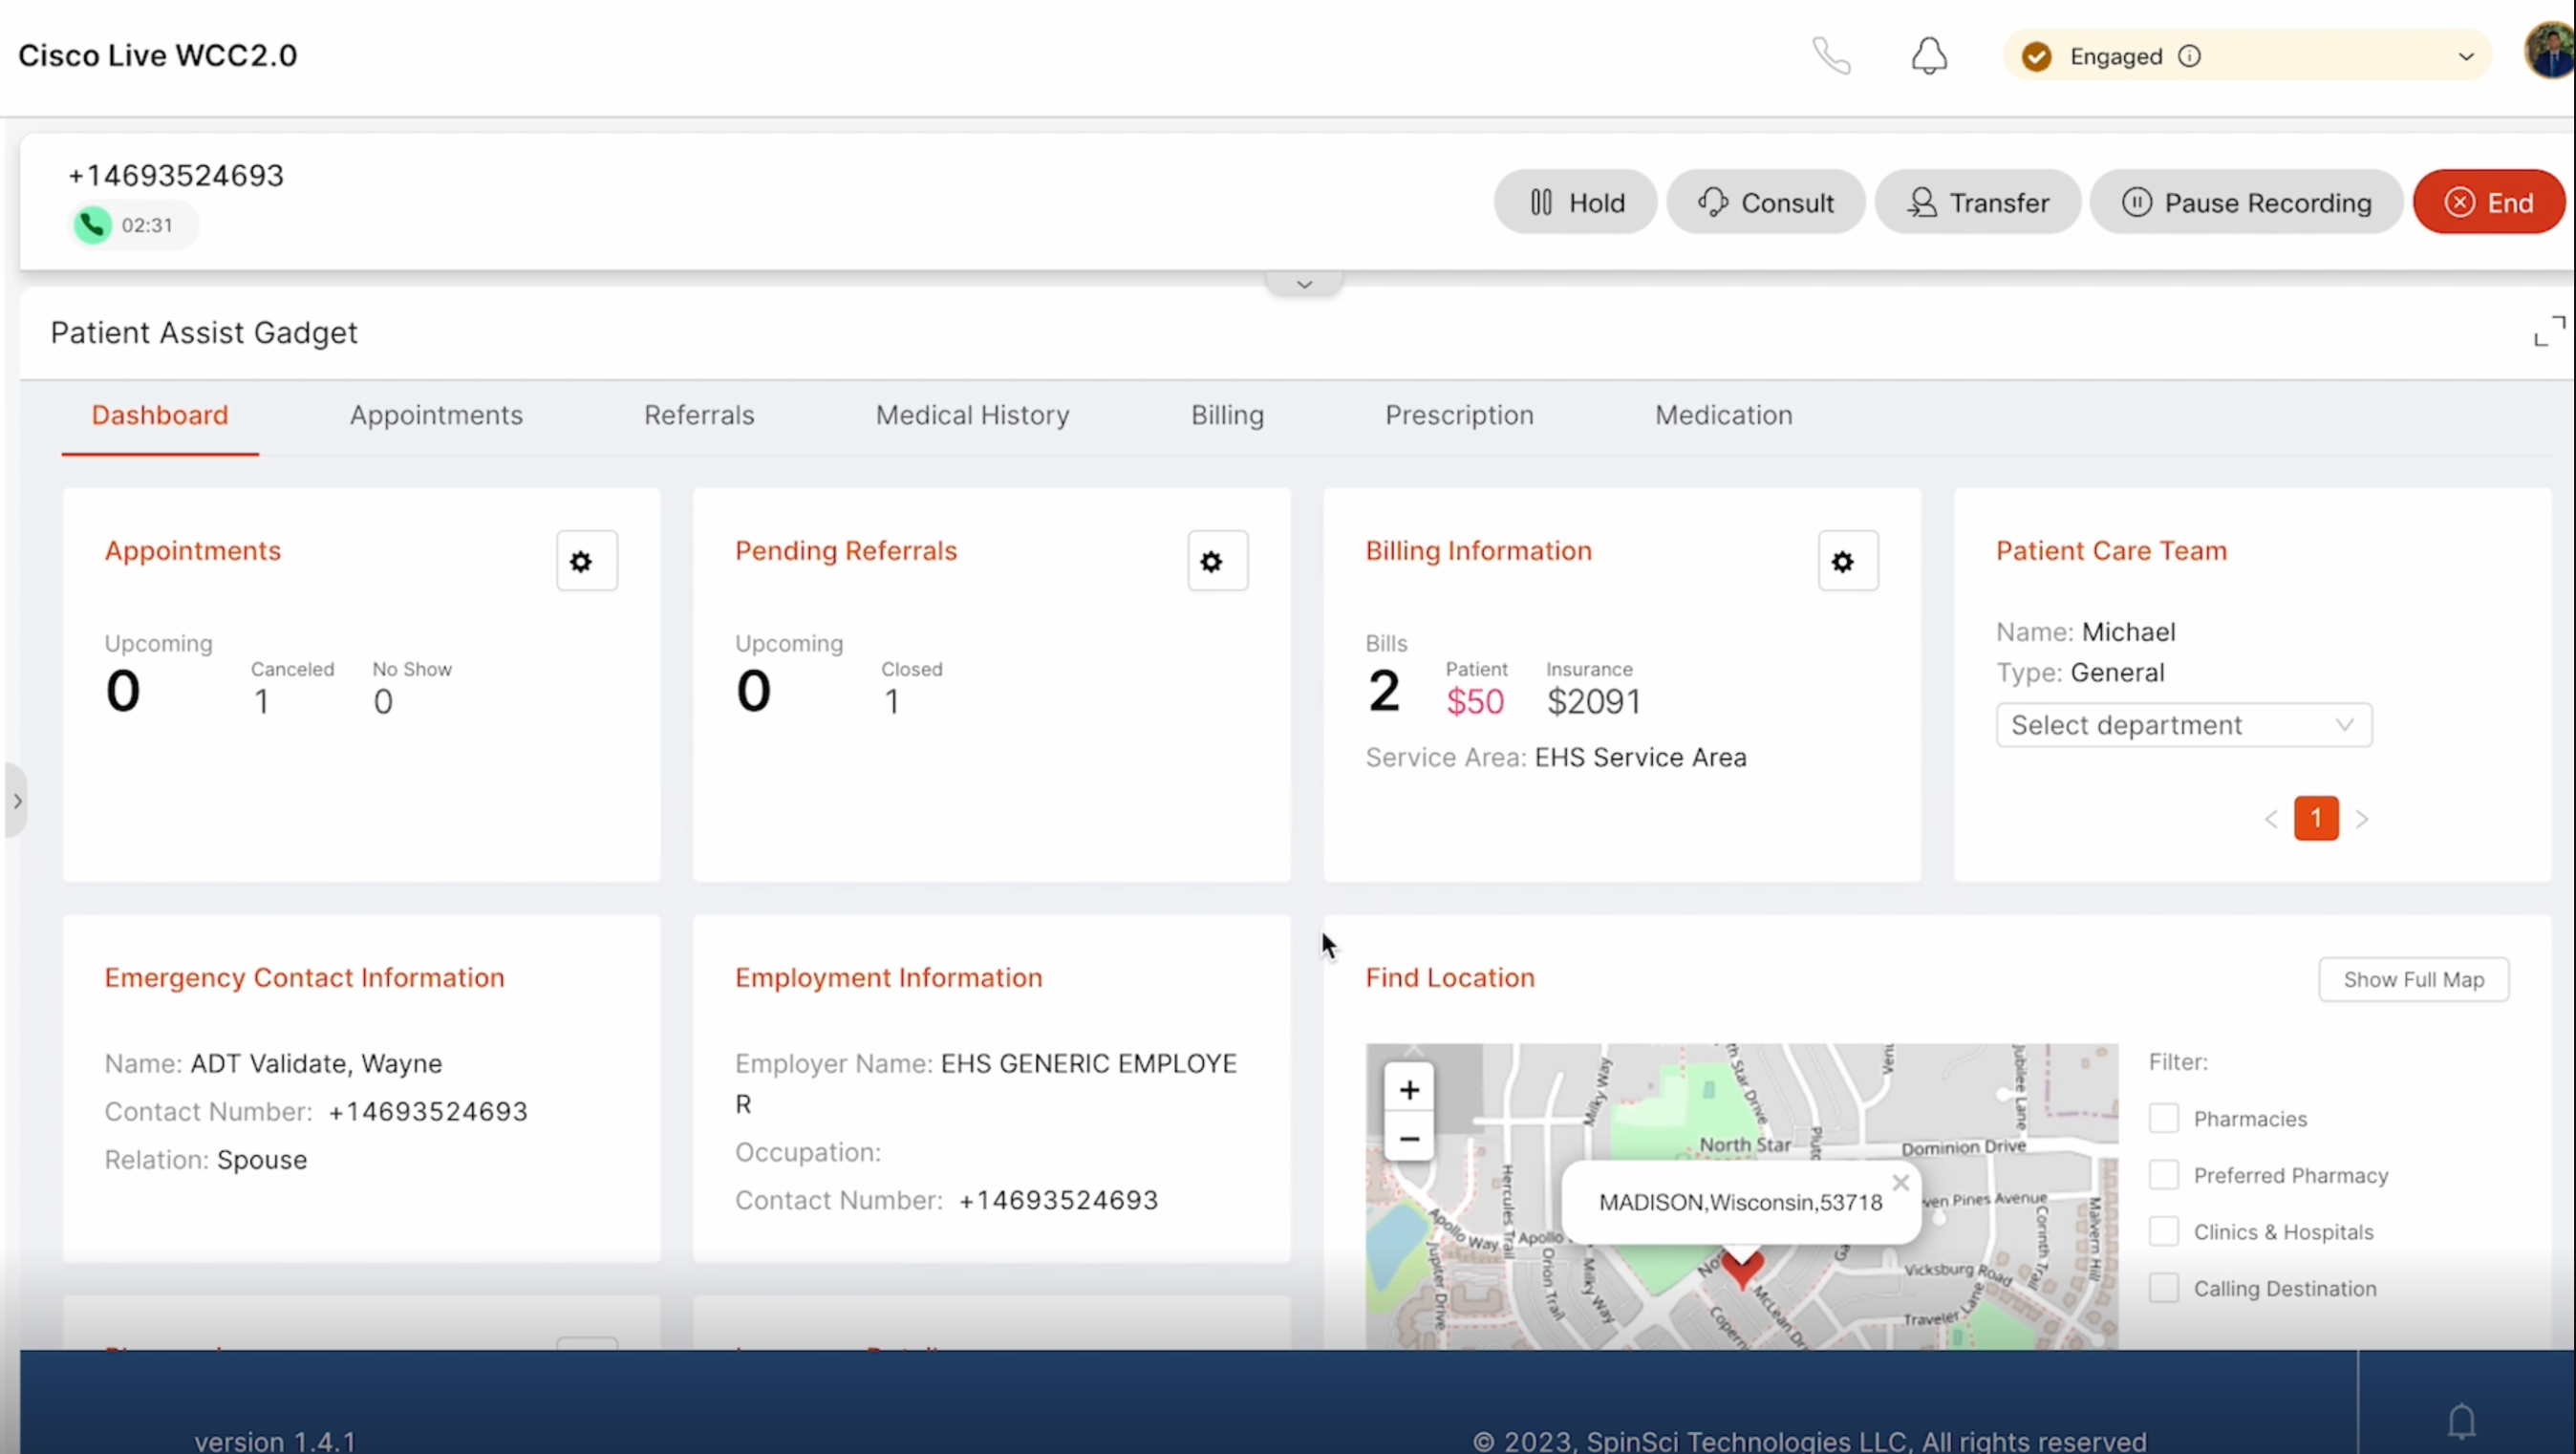Click care team name Michael
The width and height of the screenshot is (2576, 1454).
[2128, 632]
